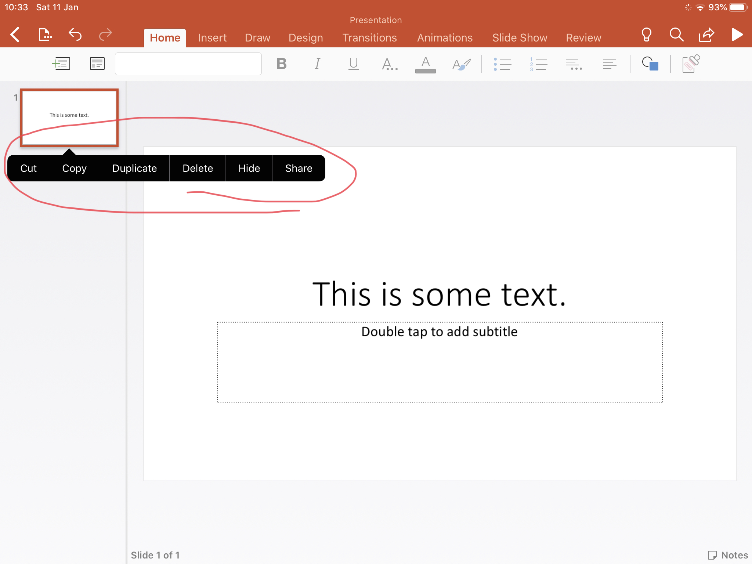
Task: Open the search magnifier
Action: click(676, 35)
